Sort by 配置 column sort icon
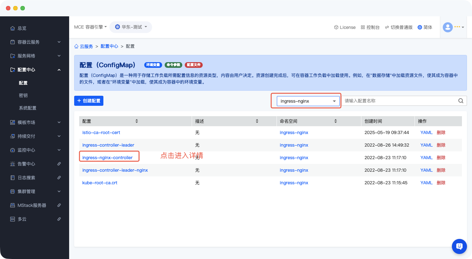This screenshot has height=259, width=472. (137, 121)
